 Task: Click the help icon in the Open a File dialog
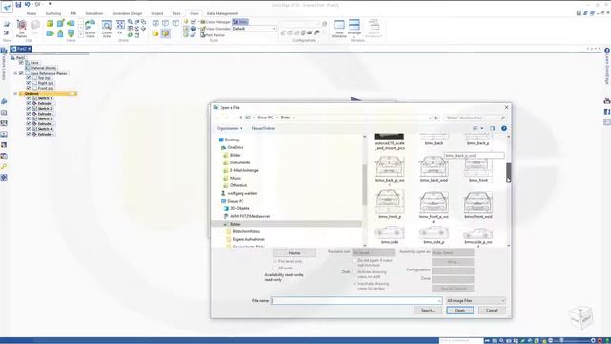(x=504, y=128)
